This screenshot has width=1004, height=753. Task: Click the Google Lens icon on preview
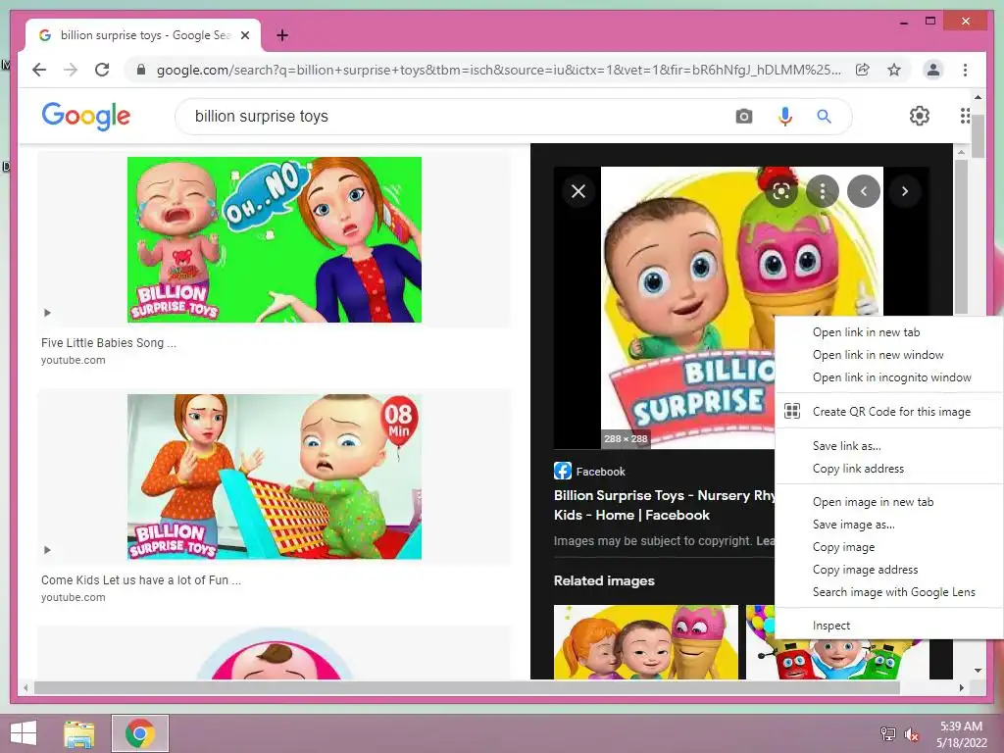781,191
